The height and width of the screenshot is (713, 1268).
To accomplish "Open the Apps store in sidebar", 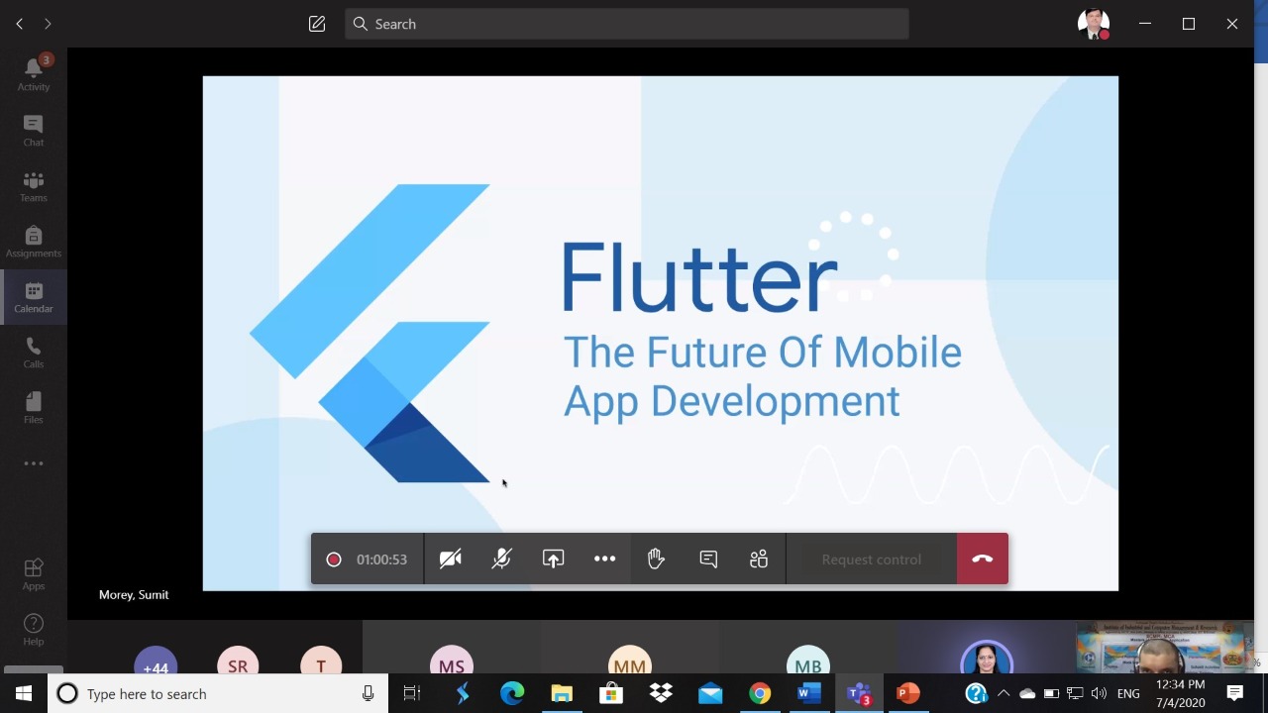I will 33,573.
